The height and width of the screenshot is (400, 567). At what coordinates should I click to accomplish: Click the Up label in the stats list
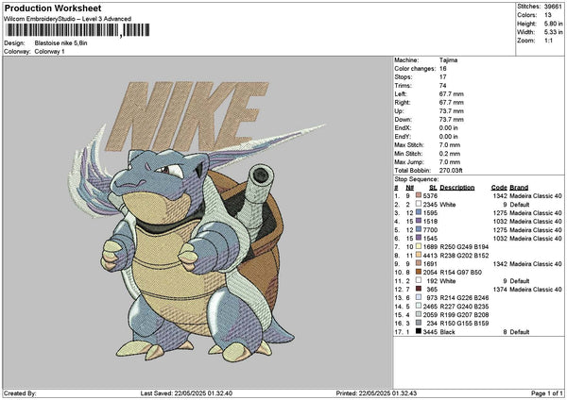[399, 111]
